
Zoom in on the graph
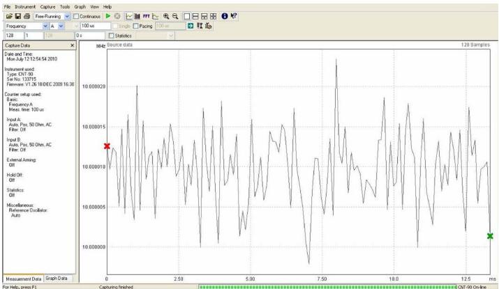tap(166, 16)
